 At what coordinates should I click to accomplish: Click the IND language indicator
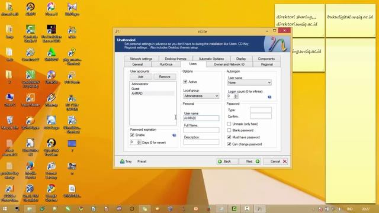click(349, 209)
